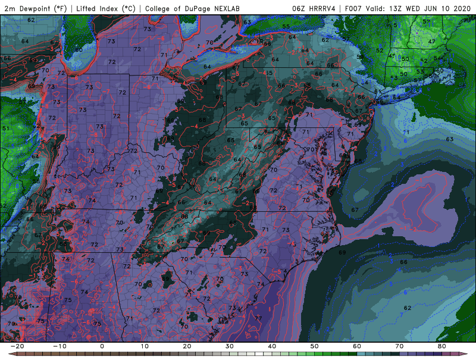Click the "F007" forecast hour label
Image resolution: width=476 pixels, height=357 pixels.
(353, 8)
